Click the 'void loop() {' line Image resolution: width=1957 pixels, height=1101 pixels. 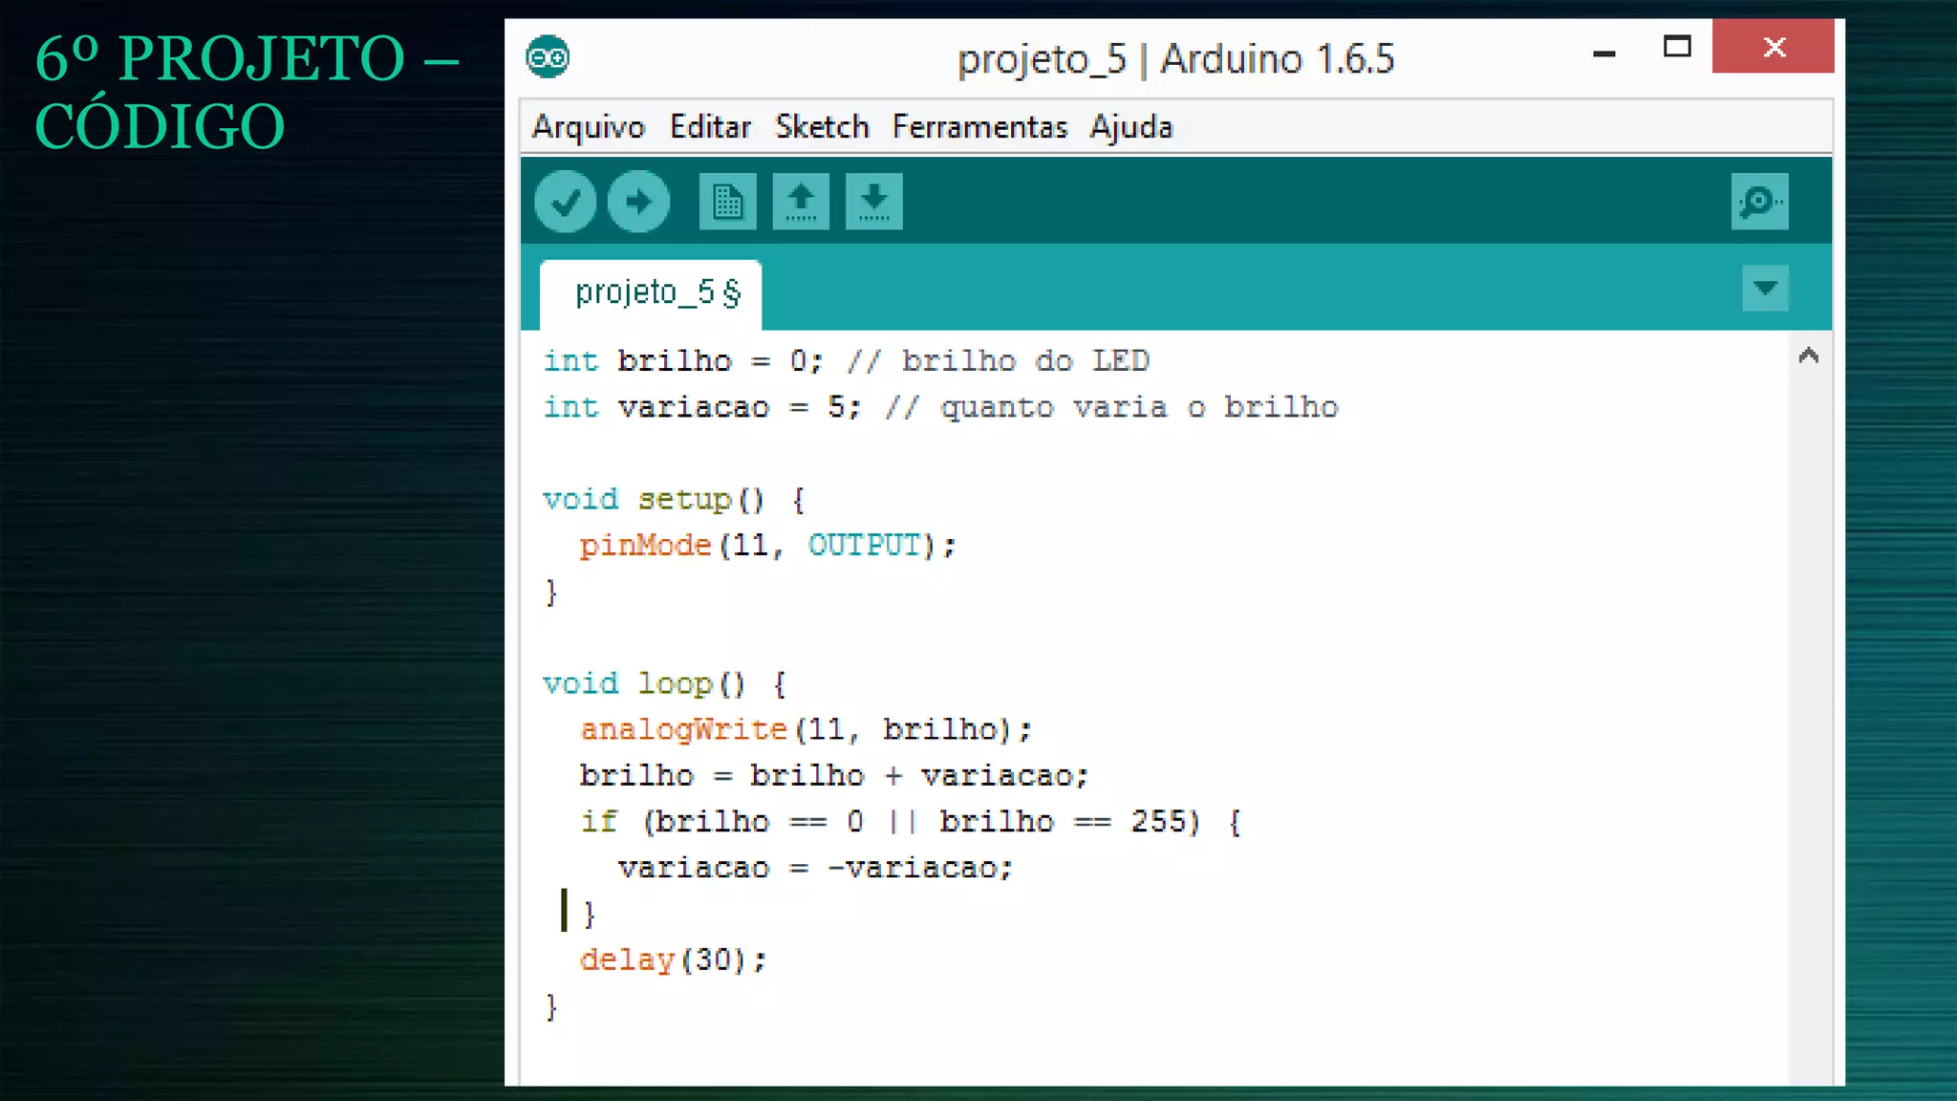pyautogui.click(x=664, y=683)
